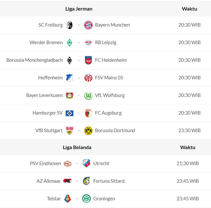Click the Fortuna Sittard team name
This screenshot has height=208, width=211.
coord(109,181)
